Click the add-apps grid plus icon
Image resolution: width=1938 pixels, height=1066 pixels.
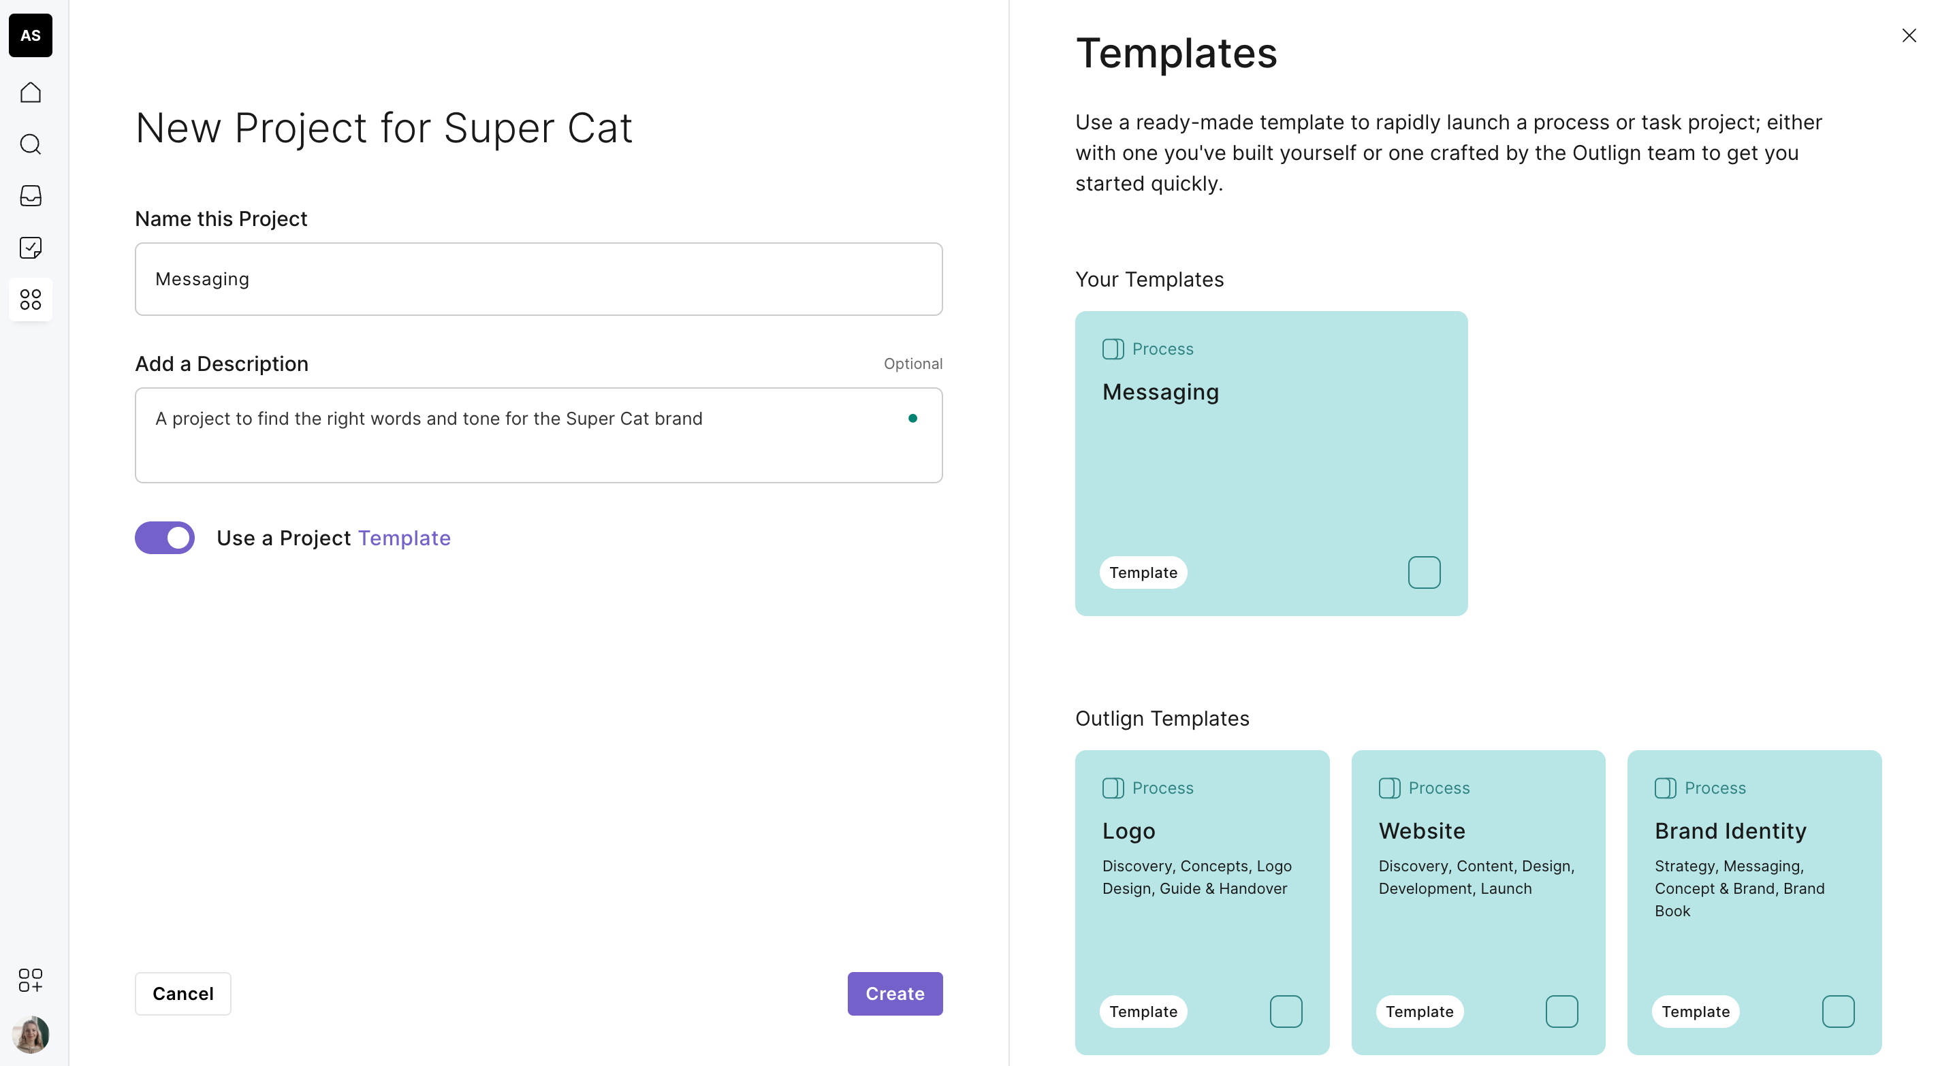[31, 980]
